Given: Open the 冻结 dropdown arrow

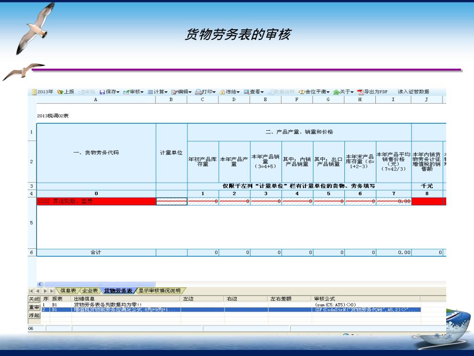Looking at the screenshot, I should click(x=238, y=92).
